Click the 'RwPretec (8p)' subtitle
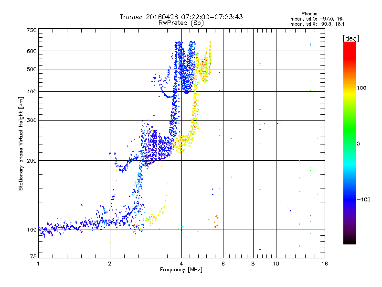 point(181,23)
